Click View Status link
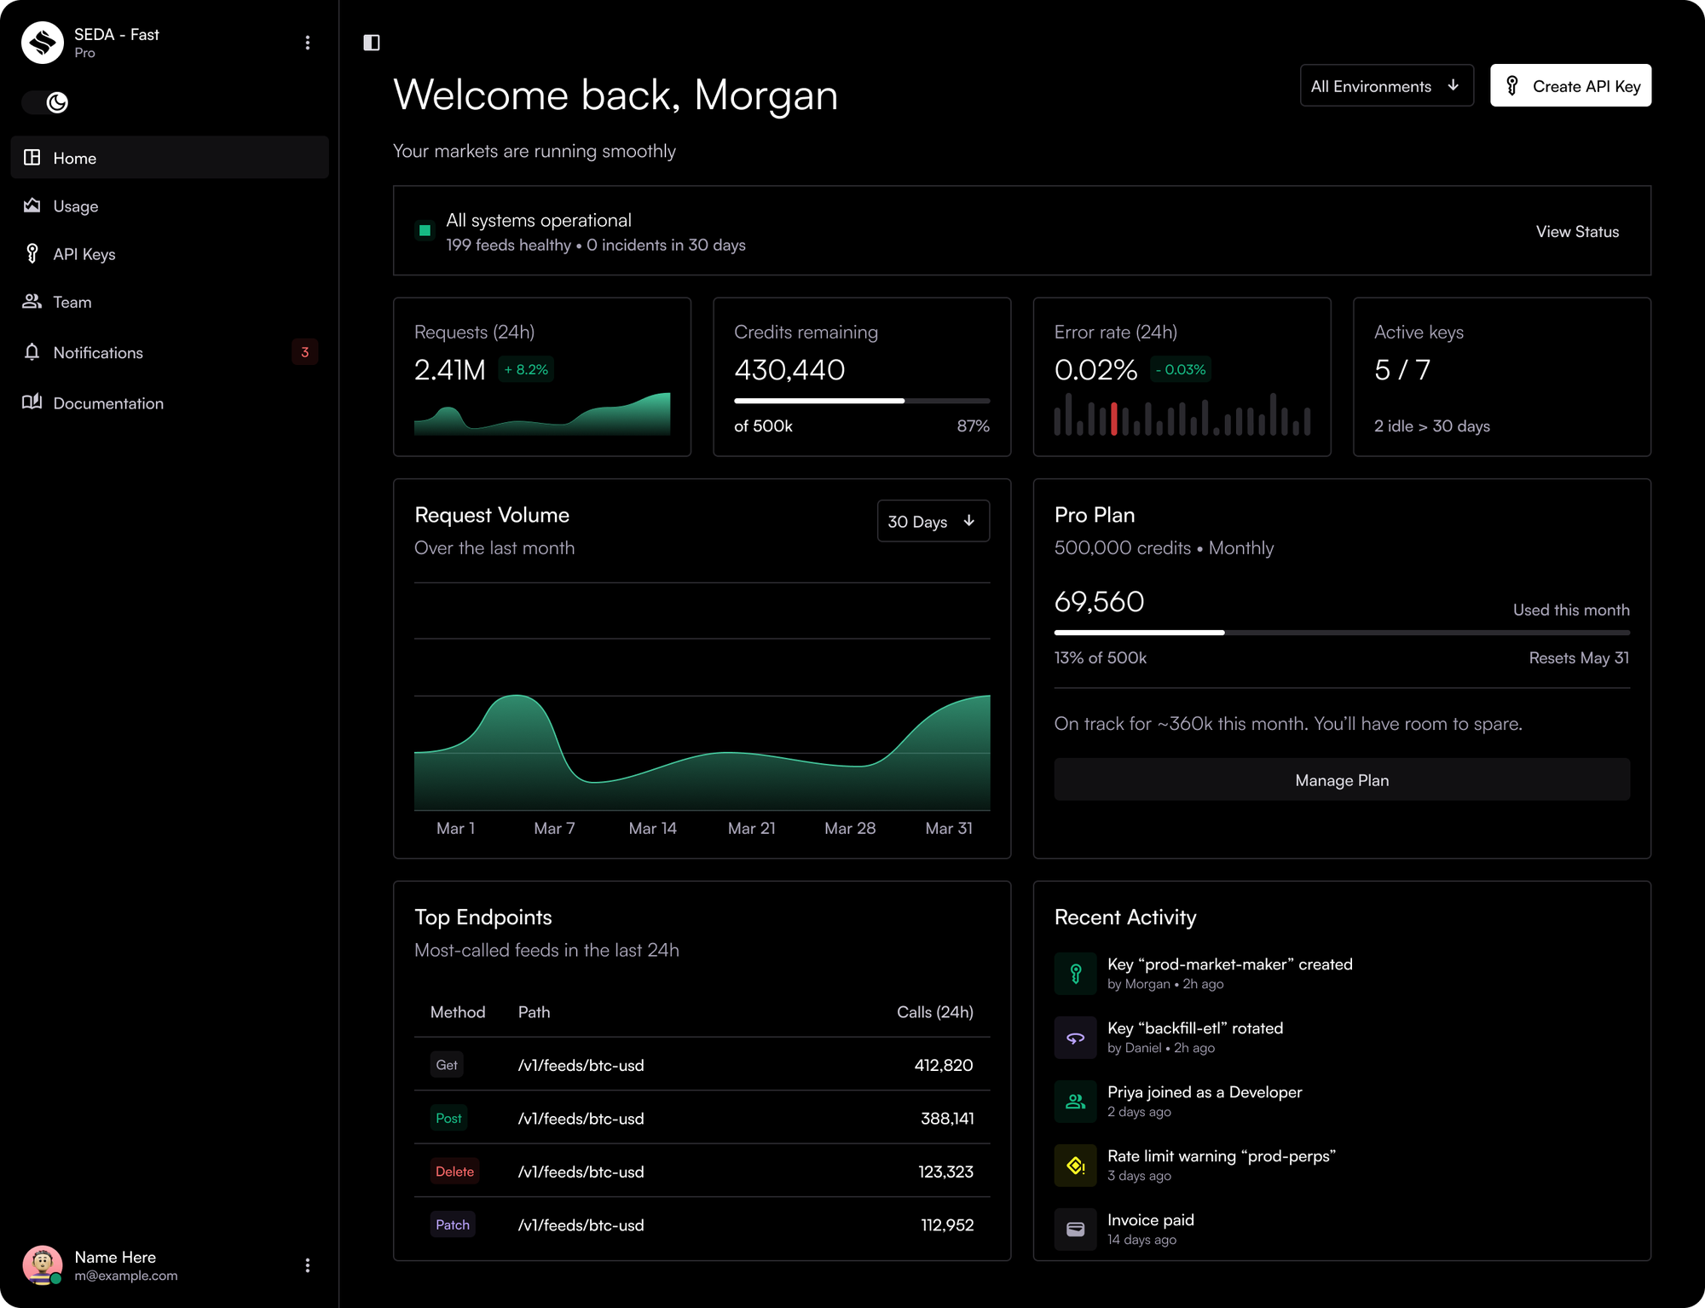Screen dimensions: 1705x1308 point(1577,231)
